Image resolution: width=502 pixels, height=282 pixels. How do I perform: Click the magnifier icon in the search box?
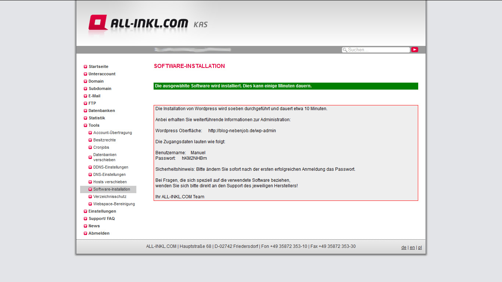tap(345, 50)
